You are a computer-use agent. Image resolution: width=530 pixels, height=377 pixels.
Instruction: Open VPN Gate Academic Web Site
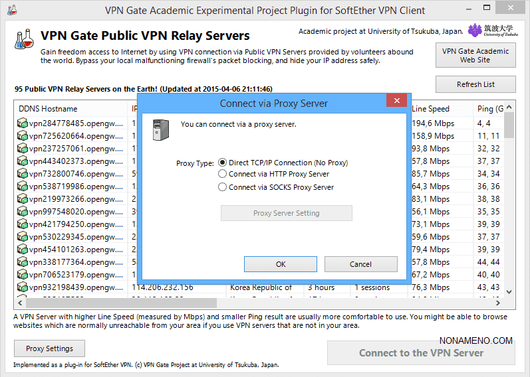475,55
